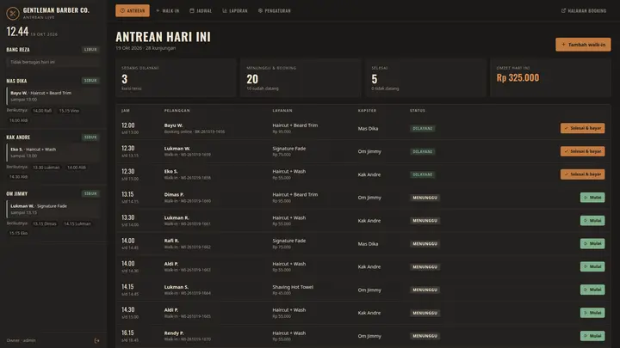Screen dimensions: 620x348
Task: Open the Halaman Booking link
Action: pyautogui.click(x=584, y=10)
